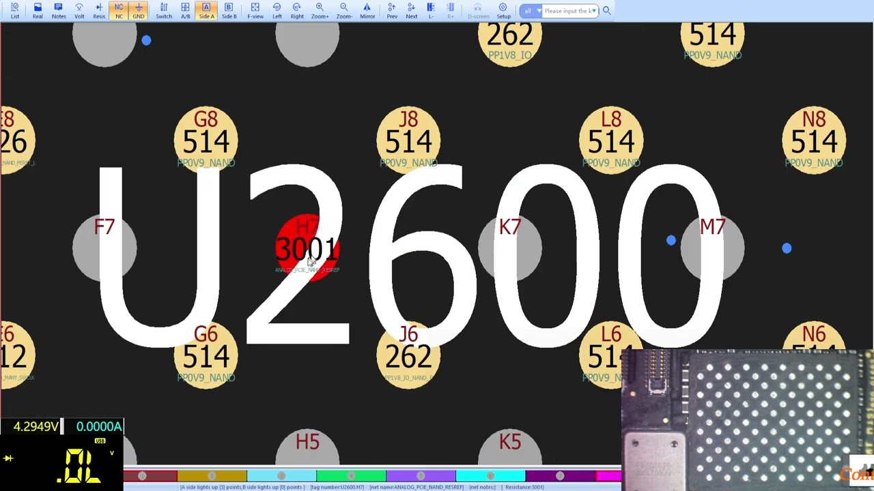The image size is (874, 491).
Task: Activate F-view full view
Action: pyautogui.click(x=255, y=10)
